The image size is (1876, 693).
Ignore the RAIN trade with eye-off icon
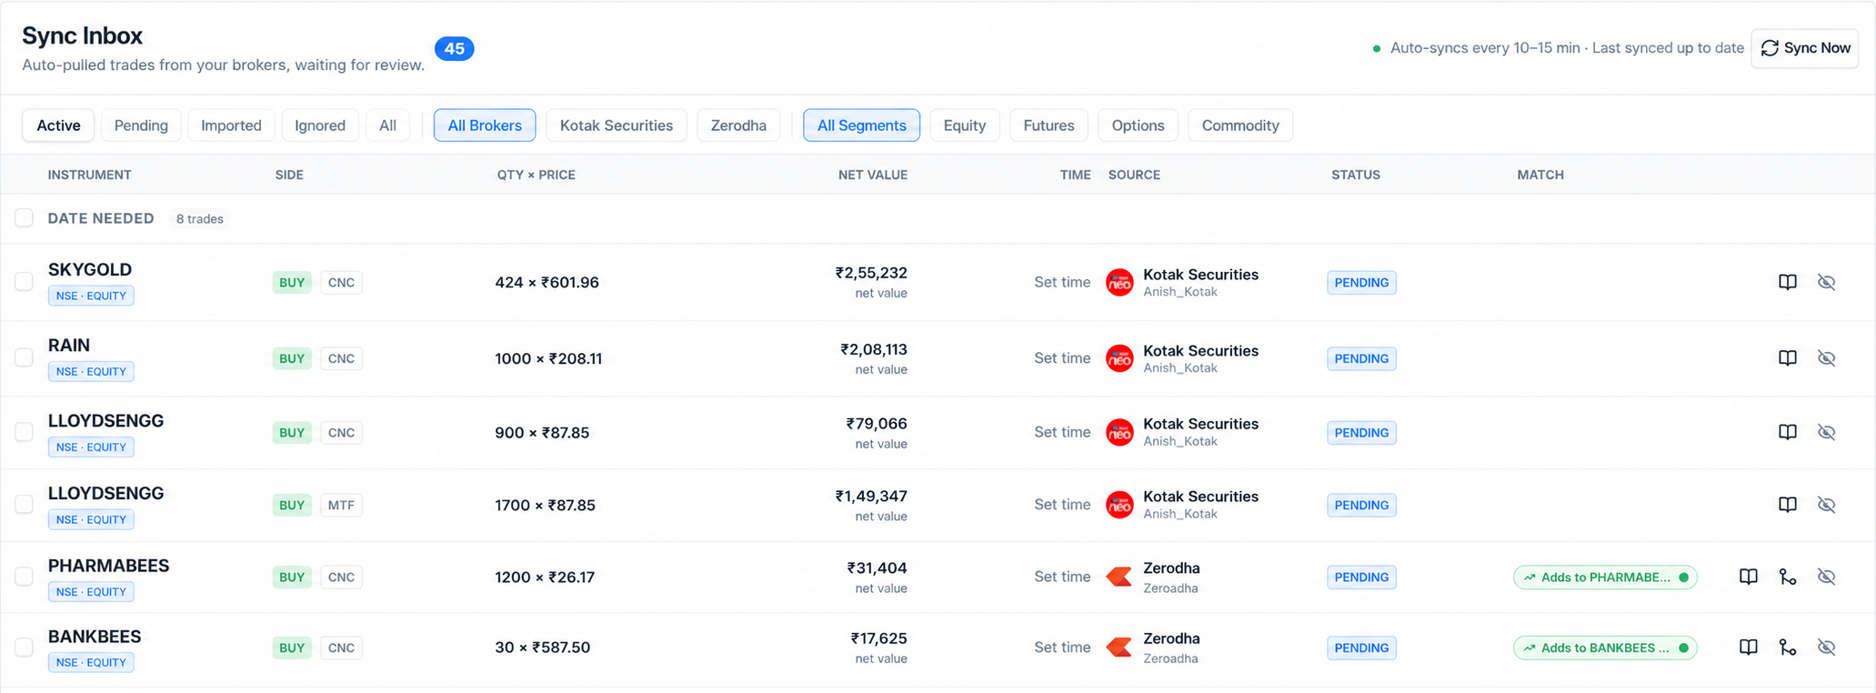[1826, 358]
